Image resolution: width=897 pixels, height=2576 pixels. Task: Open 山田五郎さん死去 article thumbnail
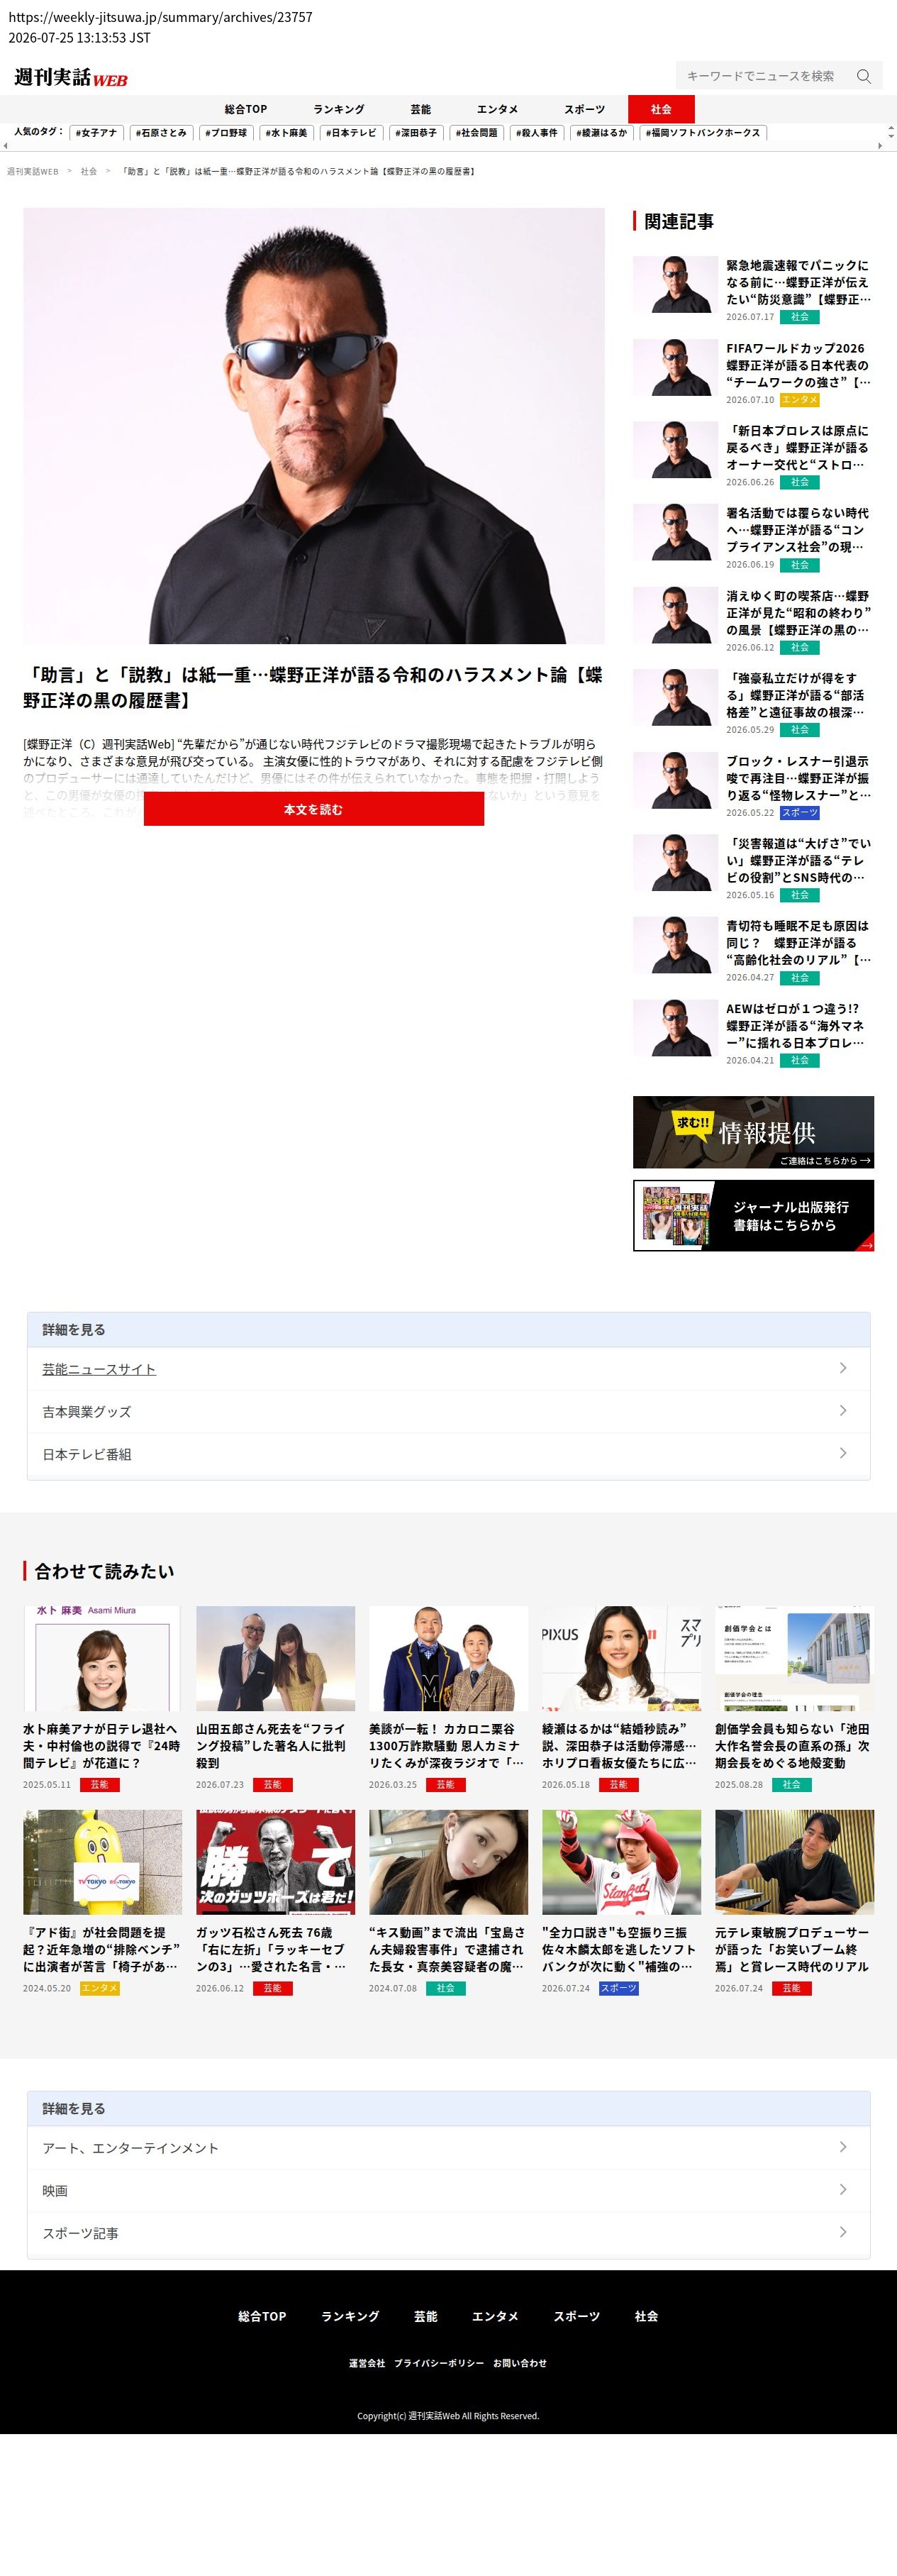[x=275, y=1659]
